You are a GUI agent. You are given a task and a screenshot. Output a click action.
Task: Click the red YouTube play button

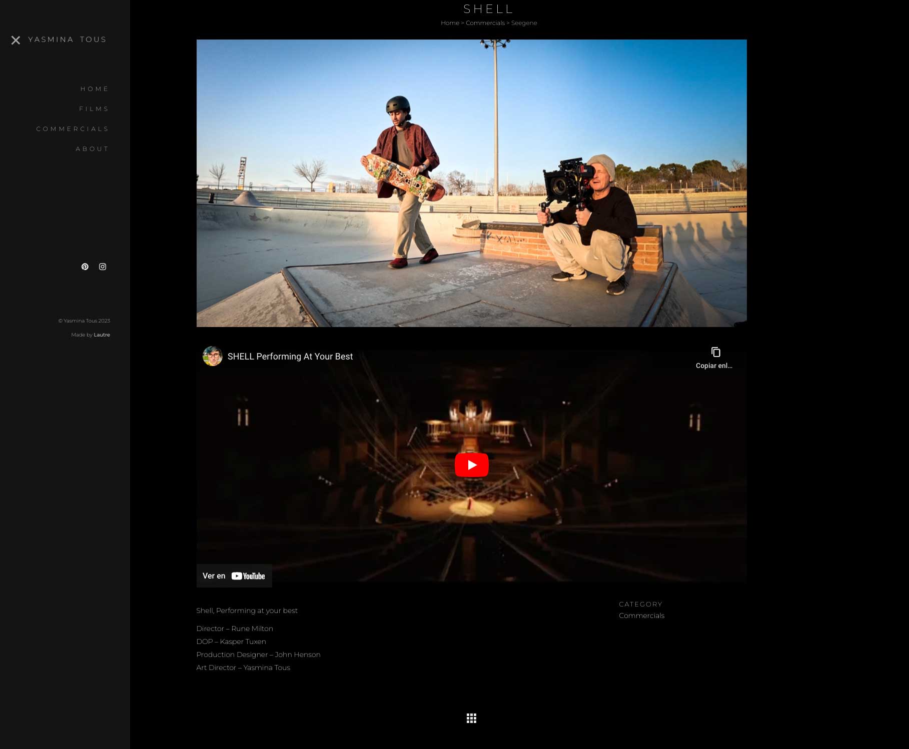(471, 465)
